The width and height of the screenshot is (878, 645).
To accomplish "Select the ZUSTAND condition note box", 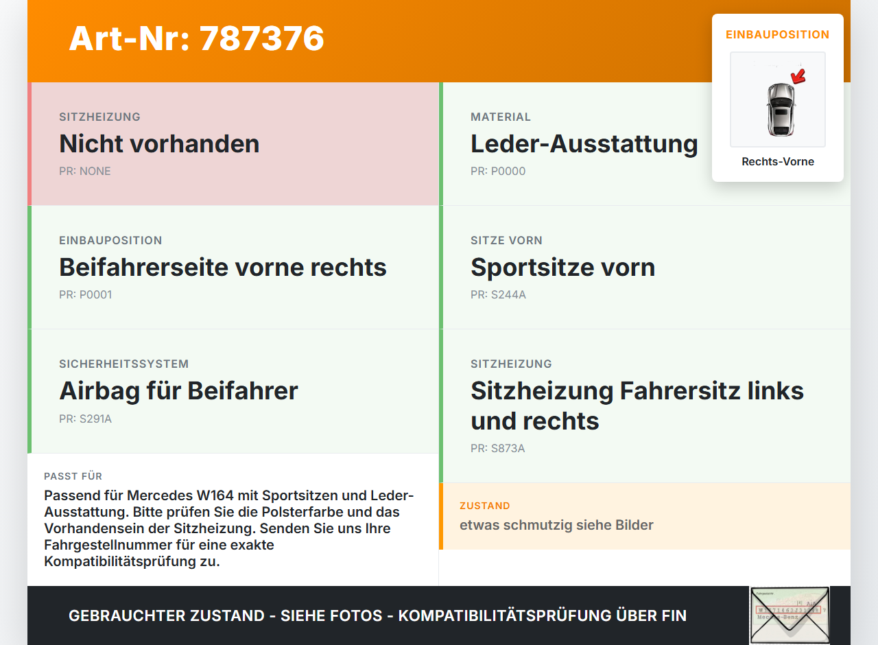I will [645, 516].
